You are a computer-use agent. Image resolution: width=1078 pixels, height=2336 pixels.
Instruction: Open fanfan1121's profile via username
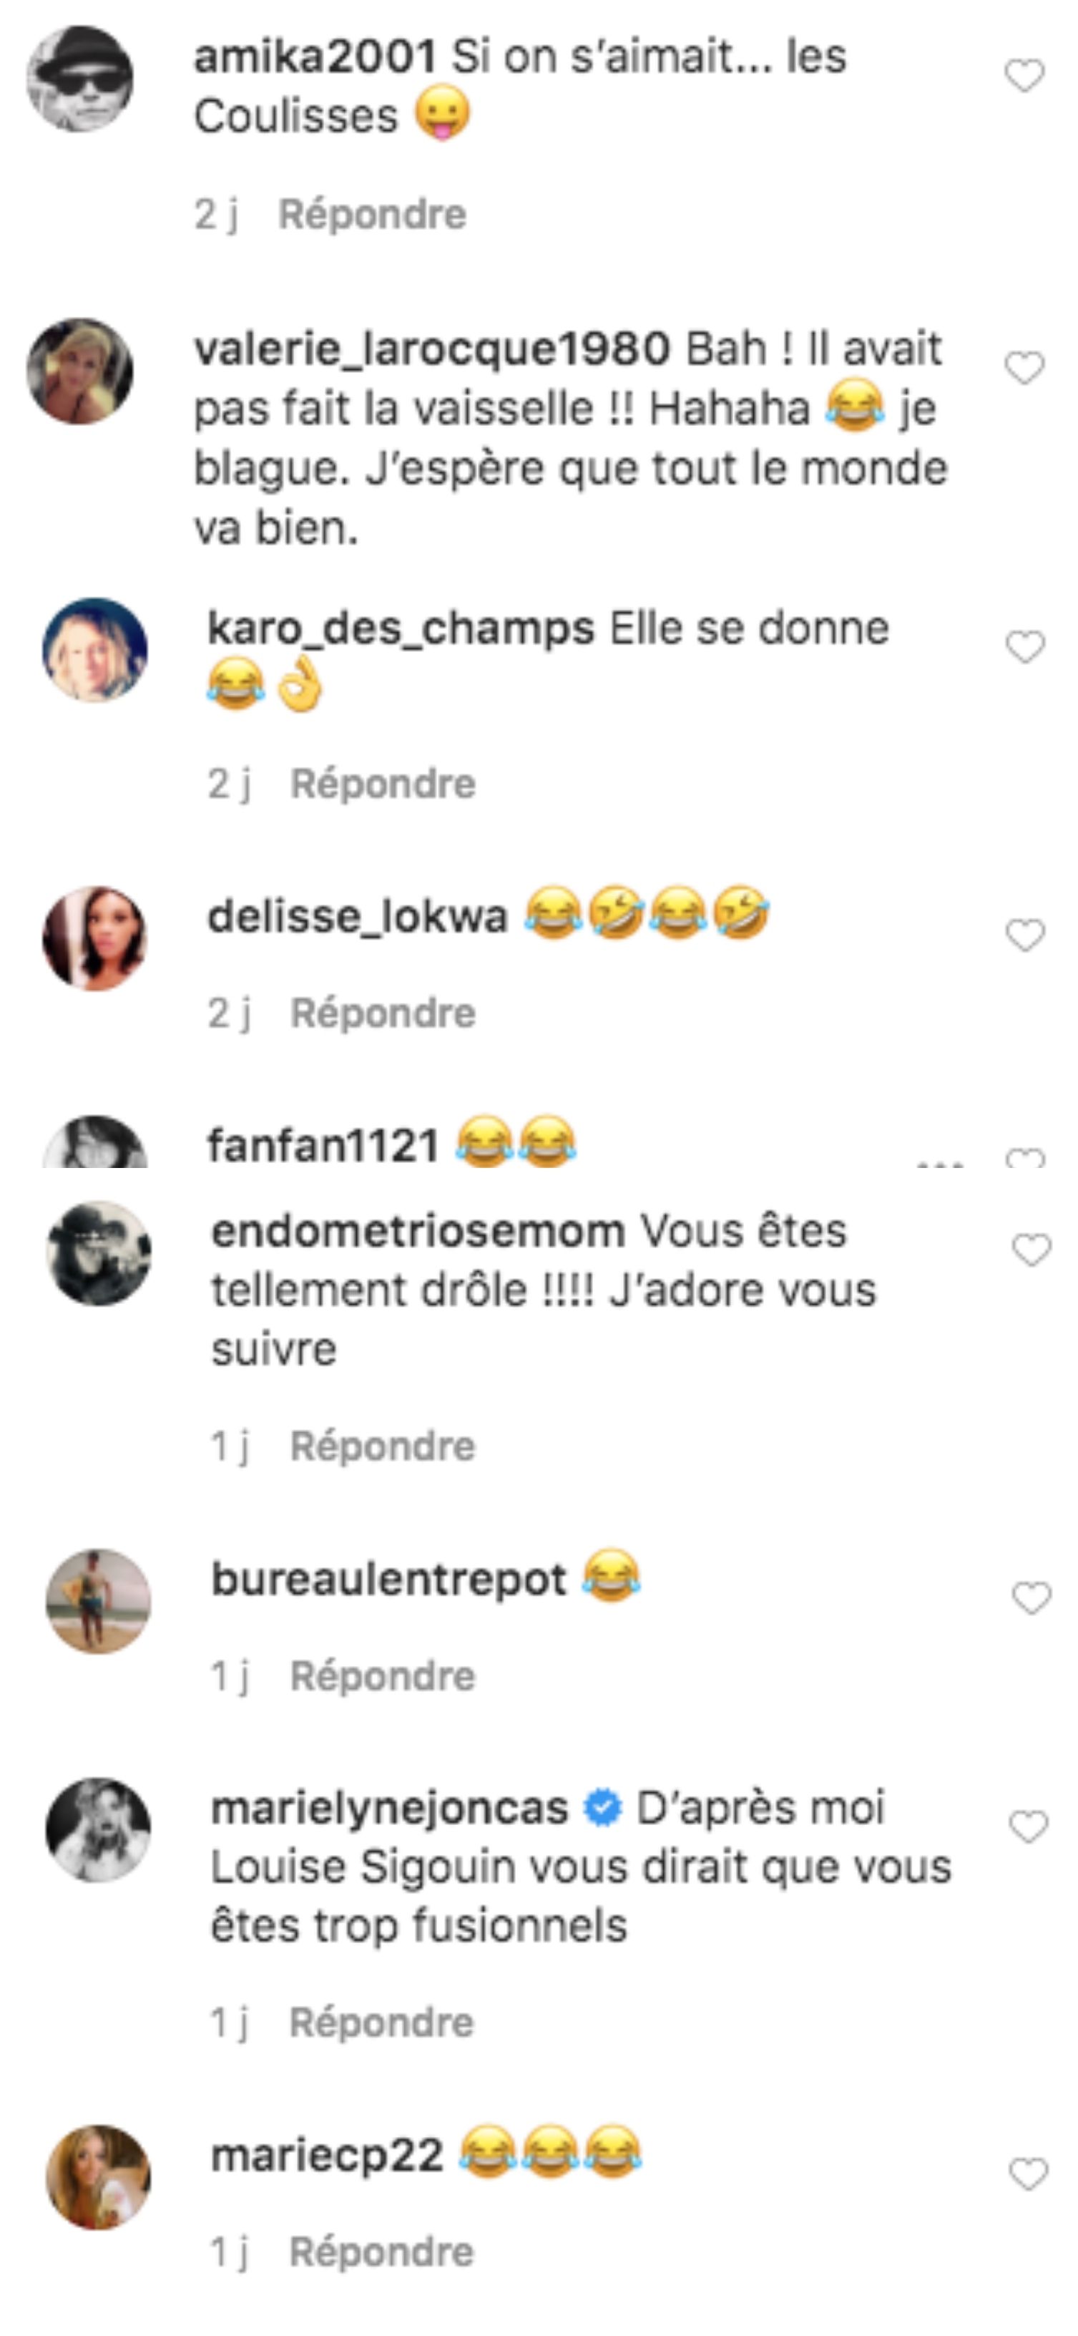pos(323,1144)
